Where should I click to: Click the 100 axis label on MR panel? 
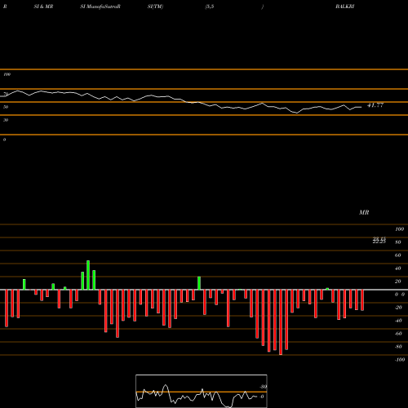(400, 229)
